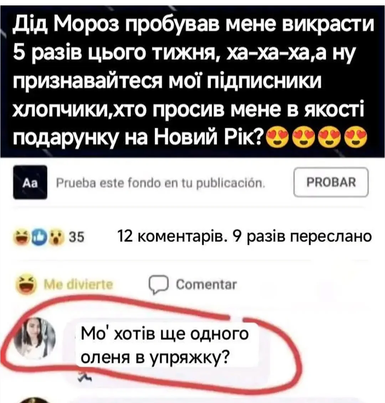
Task: Click the Дід Мороз post text
Action: 192,82
